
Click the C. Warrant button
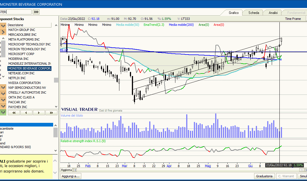tap(286, 176)
